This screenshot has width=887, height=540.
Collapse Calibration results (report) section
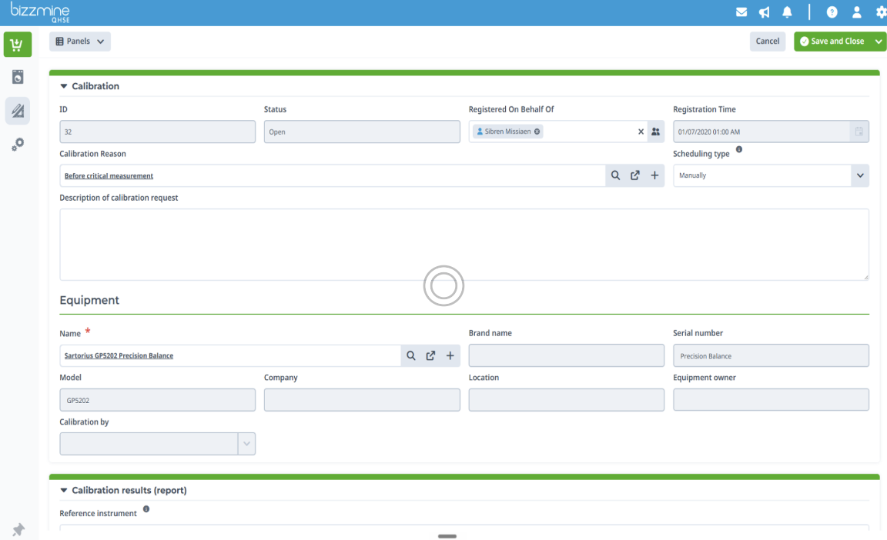pos(64,490)
